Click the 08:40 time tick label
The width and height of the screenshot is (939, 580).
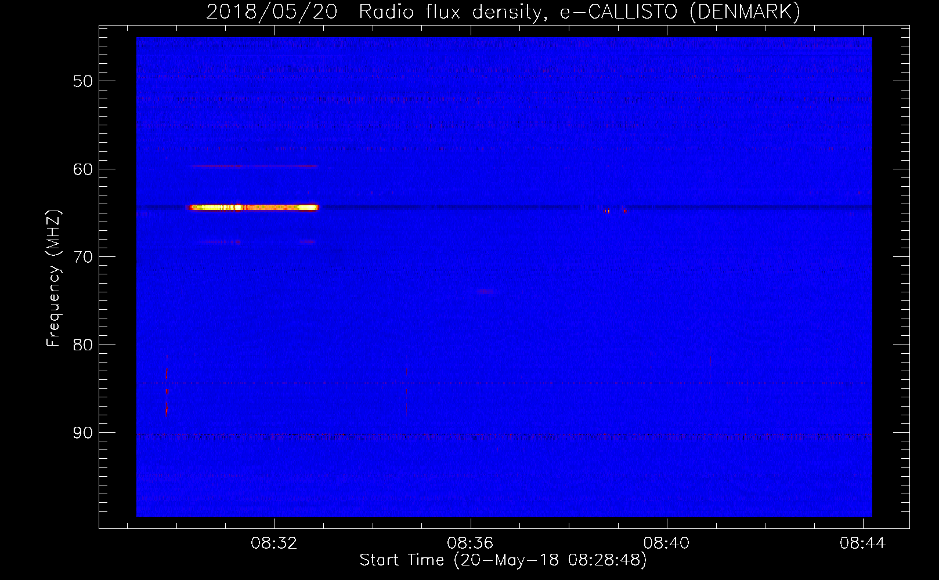coord(666,543)
